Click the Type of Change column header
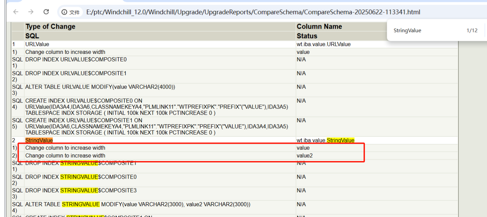Image resolution: width=487 pixels, height=217 pixels. [51, 26]
